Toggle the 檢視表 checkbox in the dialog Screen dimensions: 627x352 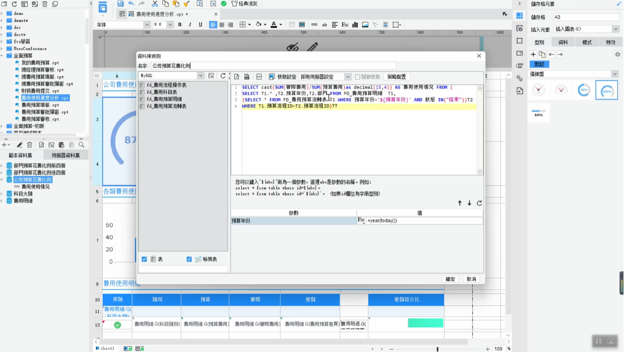click(189, 259)
